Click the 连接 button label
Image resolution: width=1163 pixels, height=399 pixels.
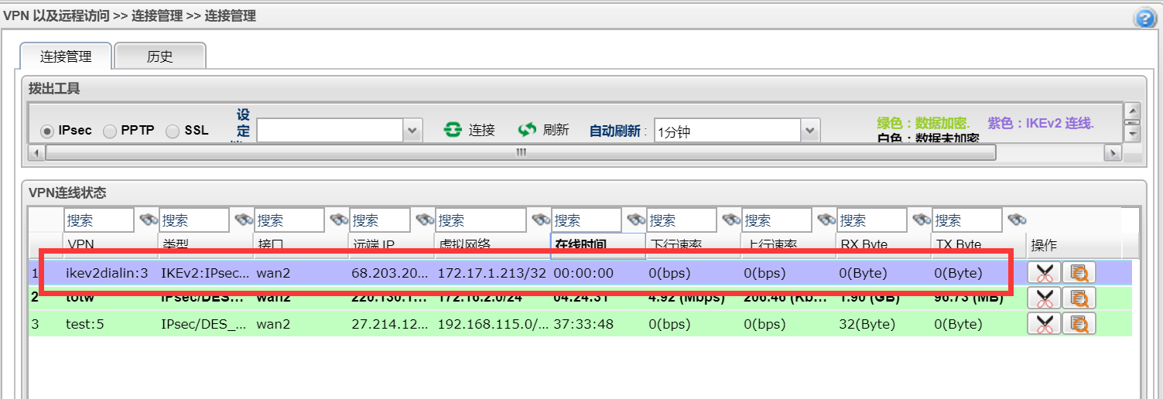click(481, 130)
